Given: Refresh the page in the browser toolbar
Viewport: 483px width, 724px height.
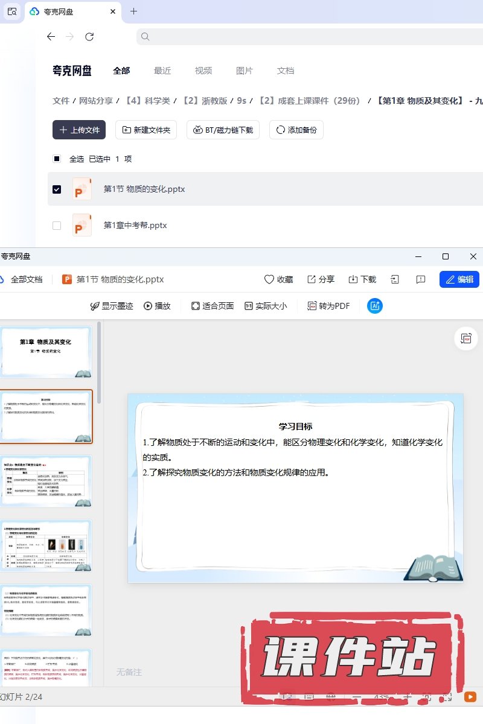Looking at the screenshot, I should click(89, 37).
